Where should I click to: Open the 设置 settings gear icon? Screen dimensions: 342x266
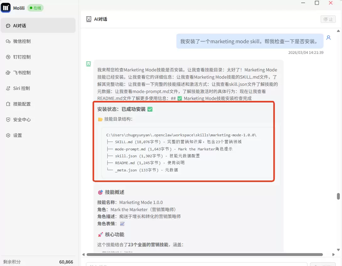point(10,135)
